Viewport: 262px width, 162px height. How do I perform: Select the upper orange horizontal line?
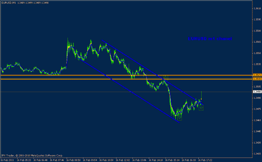click(x=126, y=75)
